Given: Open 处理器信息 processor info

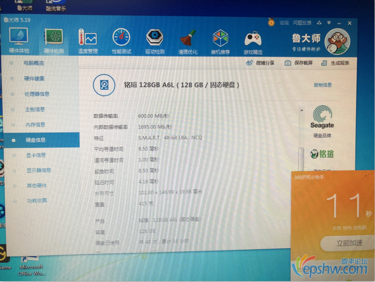Looking at the screenshot, I should pos(37,94).
